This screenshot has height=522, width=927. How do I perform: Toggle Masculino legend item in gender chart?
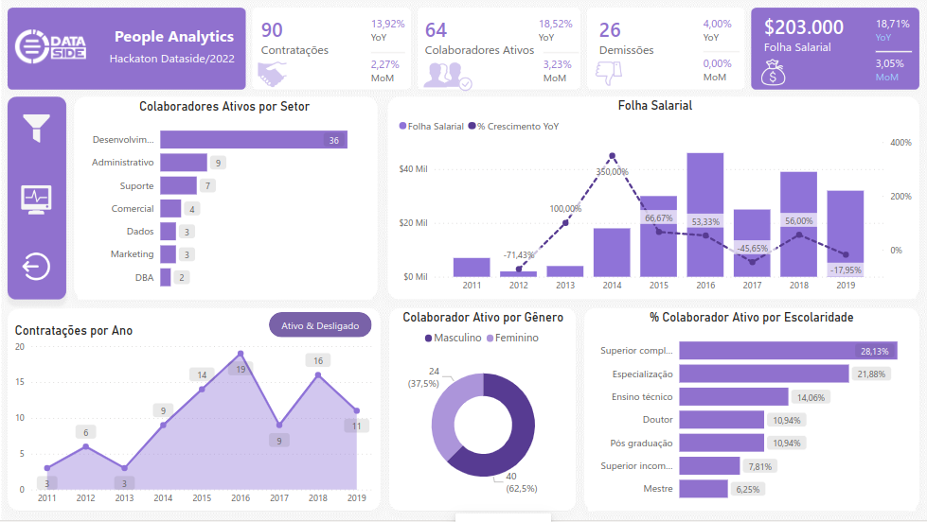click(x=453, y=338)
